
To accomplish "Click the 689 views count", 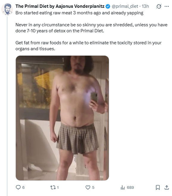I will (x=130, y=188).
